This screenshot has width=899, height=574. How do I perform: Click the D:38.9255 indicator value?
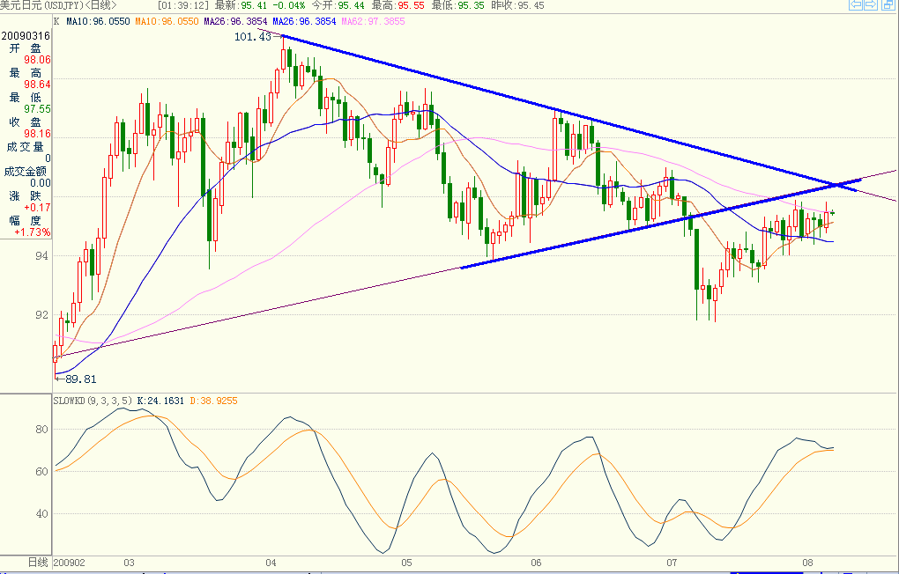(x=213, y=401)
